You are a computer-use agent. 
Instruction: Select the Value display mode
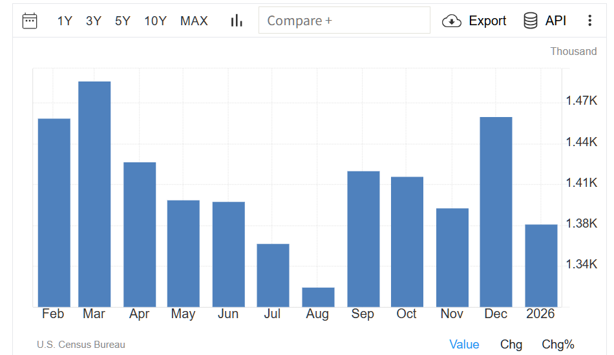tap(464, 345)
